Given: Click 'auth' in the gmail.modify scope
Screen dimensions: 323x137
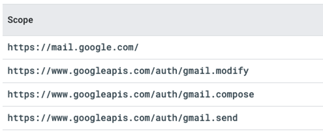Looking at the screenshot, I should (x=166, y=71).
